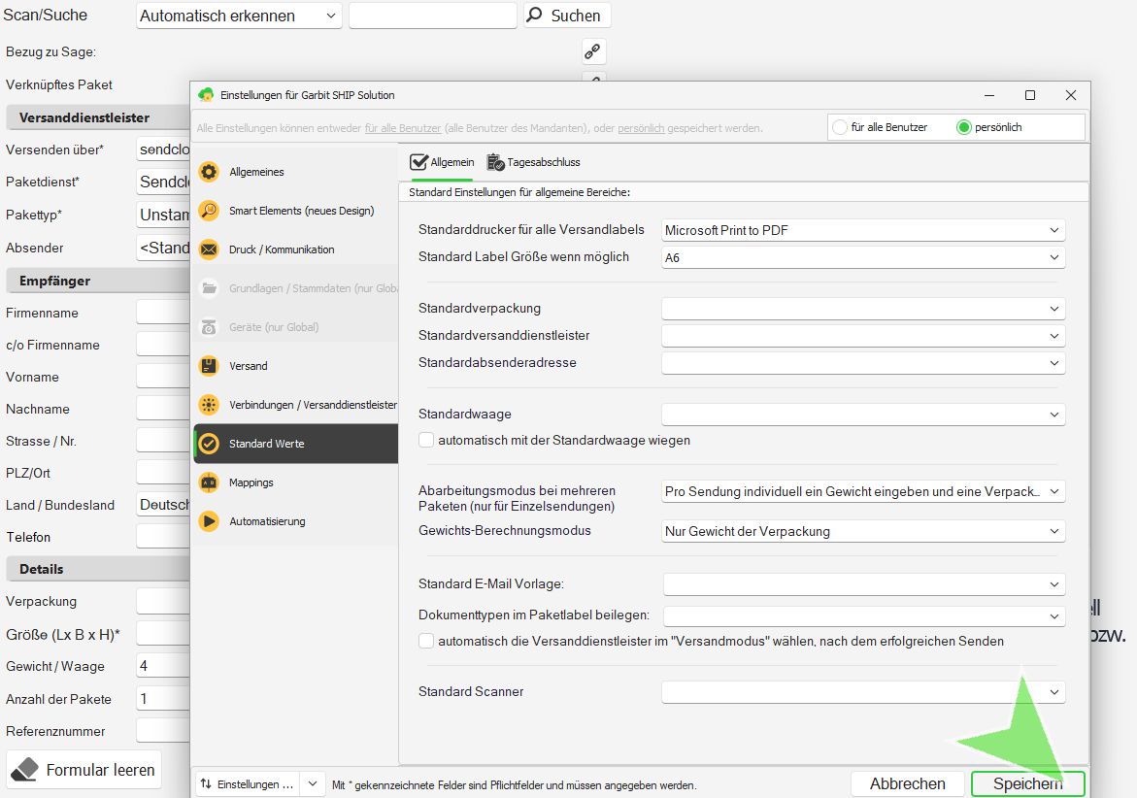1137x798 pixels.
Task: Switch to the Tagesabschluss tab
Action: pos(534,162)
